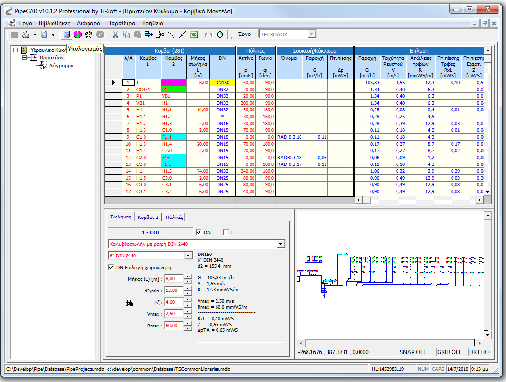This screenshot has width=506, height=382.
Task: Select the Υπολογισμός calculation tool
Action: 67,34
